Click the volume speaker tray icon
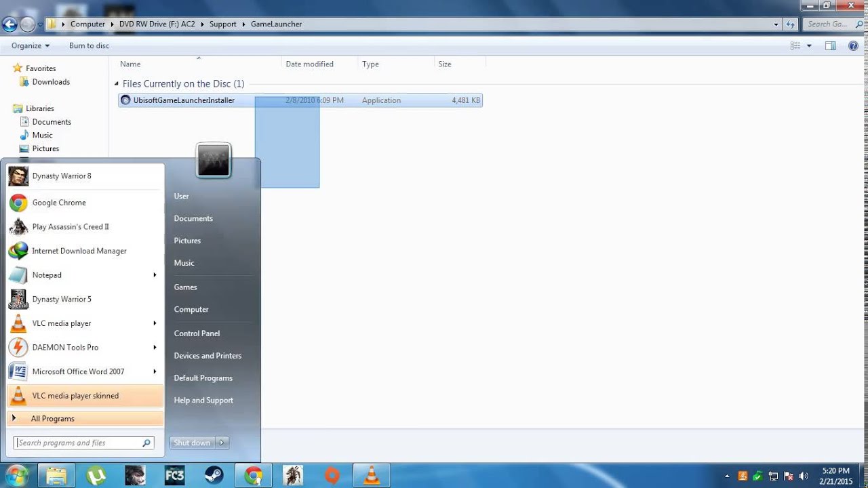This screenshot has height=488, width=868. pyautogui.click(x=804, y=476)
